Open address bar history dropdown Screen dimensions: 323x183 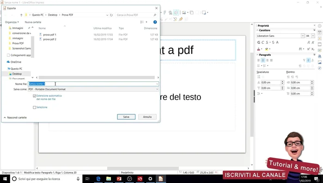(107, 15)
